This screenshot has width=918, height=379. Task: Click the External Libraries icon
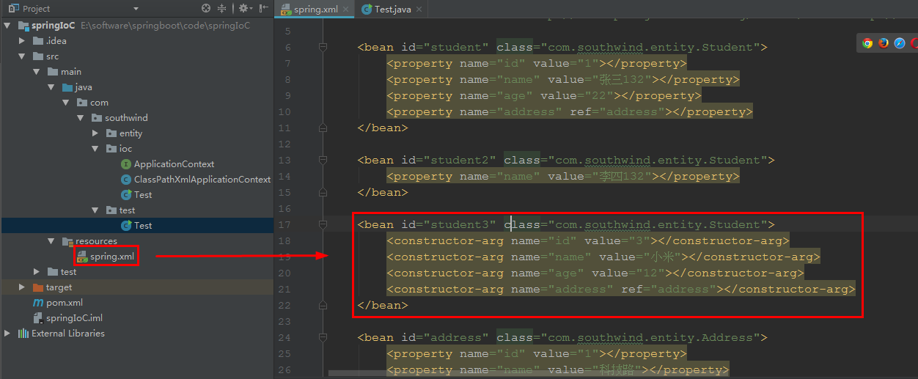pos(23,334)
